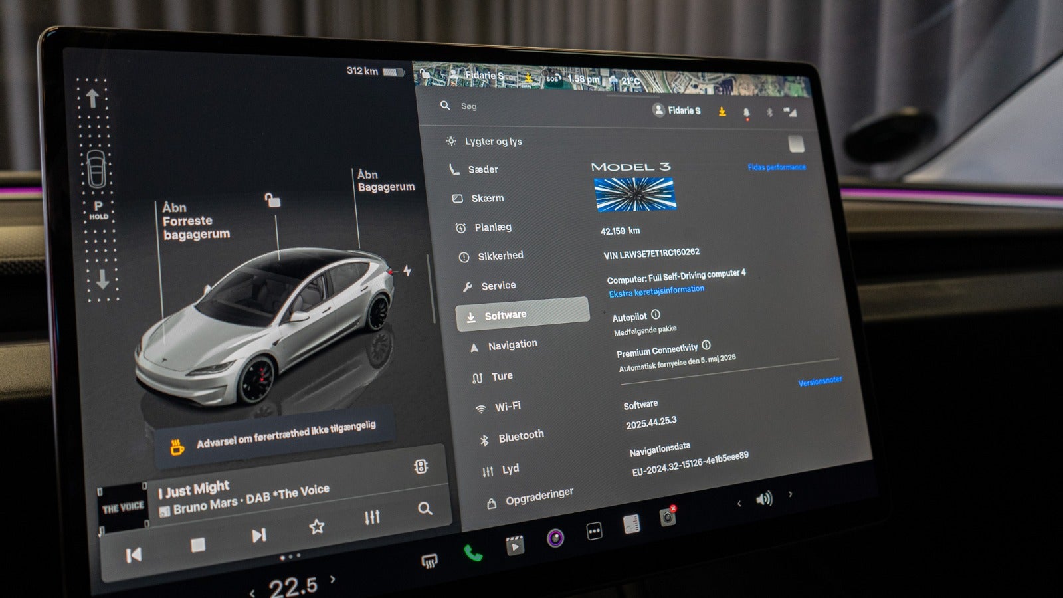Tap the yellow software download icon
The height and width of the screenshot is (598, 1063).
click(722, 112)
